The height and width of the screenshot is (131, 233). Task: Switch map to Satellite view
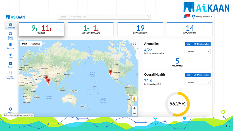point(35,44)
